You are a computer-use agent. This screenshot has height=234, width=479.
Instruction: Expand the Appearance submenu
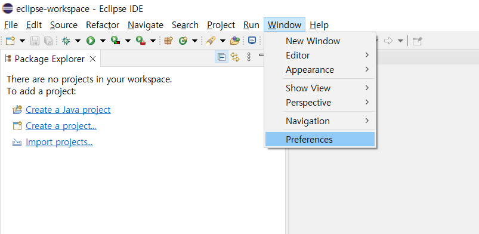tap(320, 70)
